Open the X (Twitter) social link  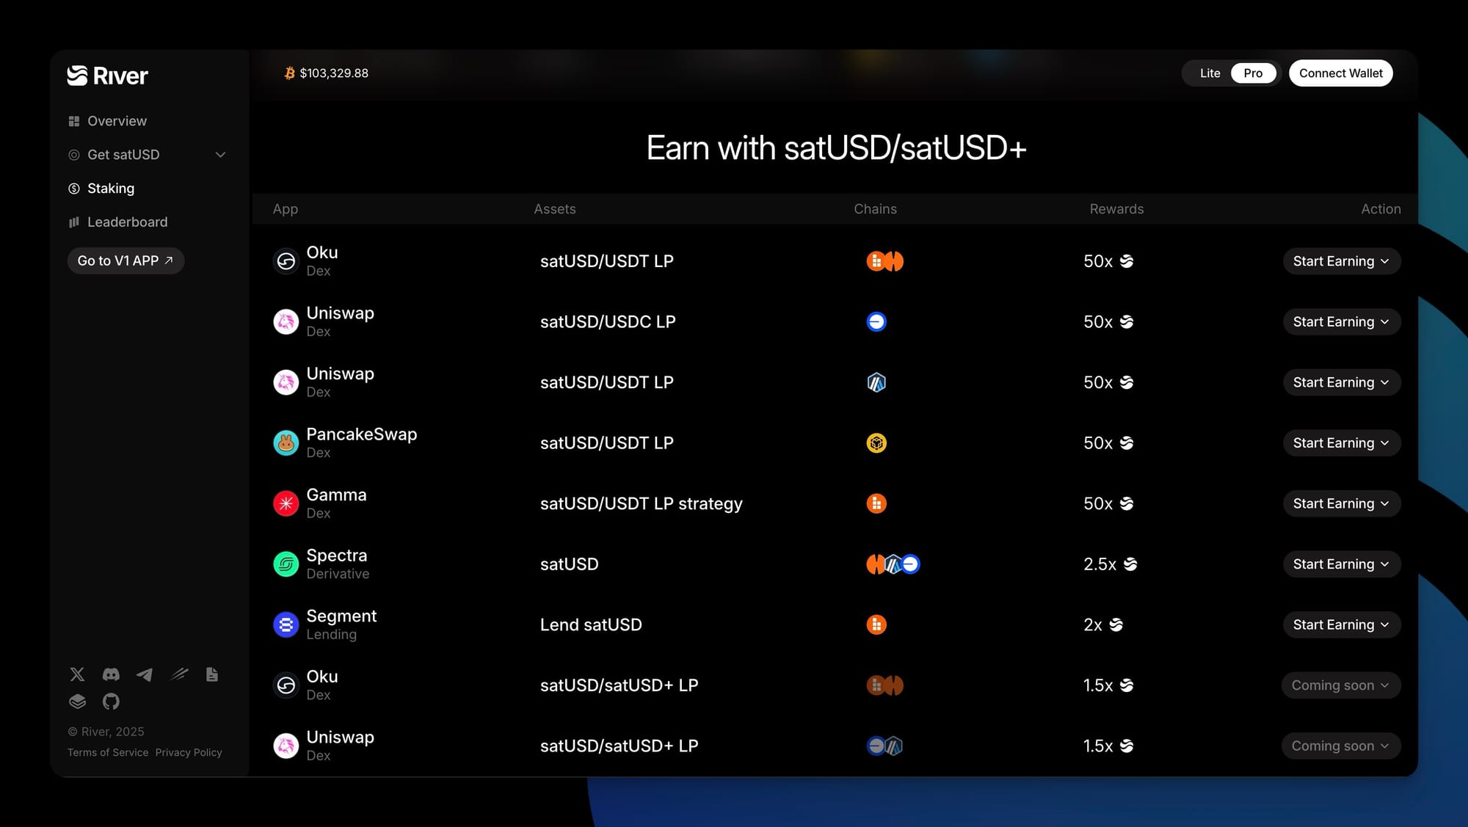(x=77, y=674)
